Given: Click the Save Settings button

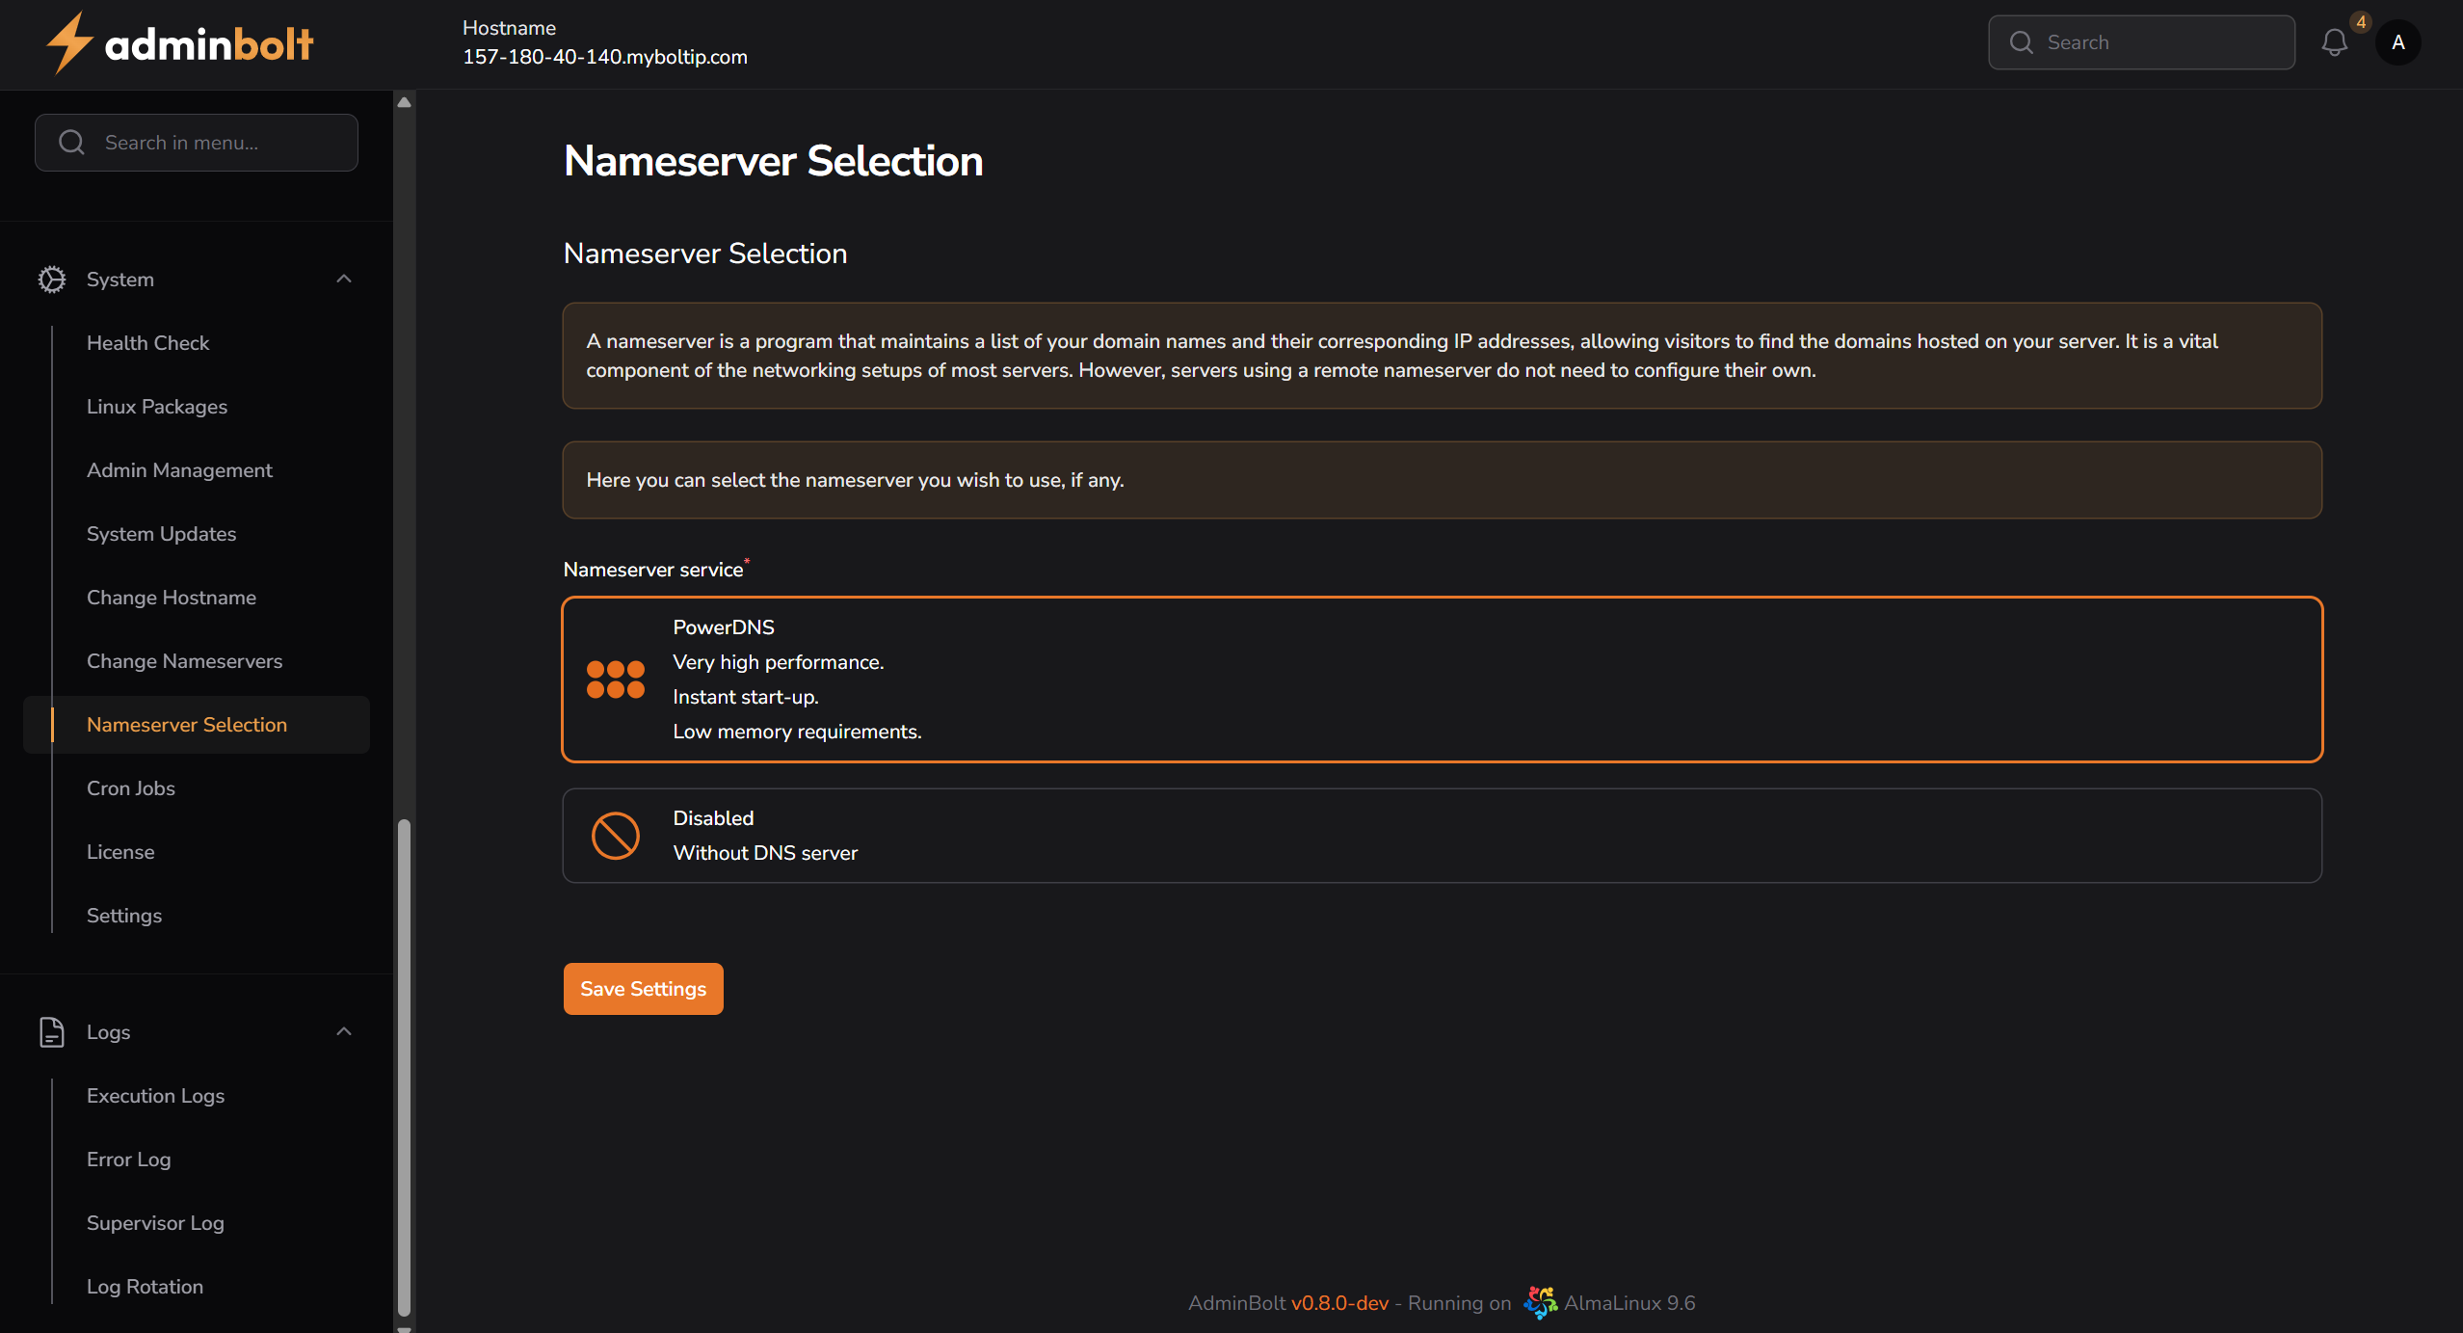Looking at the screenshot, I should [x=643, y=988].
